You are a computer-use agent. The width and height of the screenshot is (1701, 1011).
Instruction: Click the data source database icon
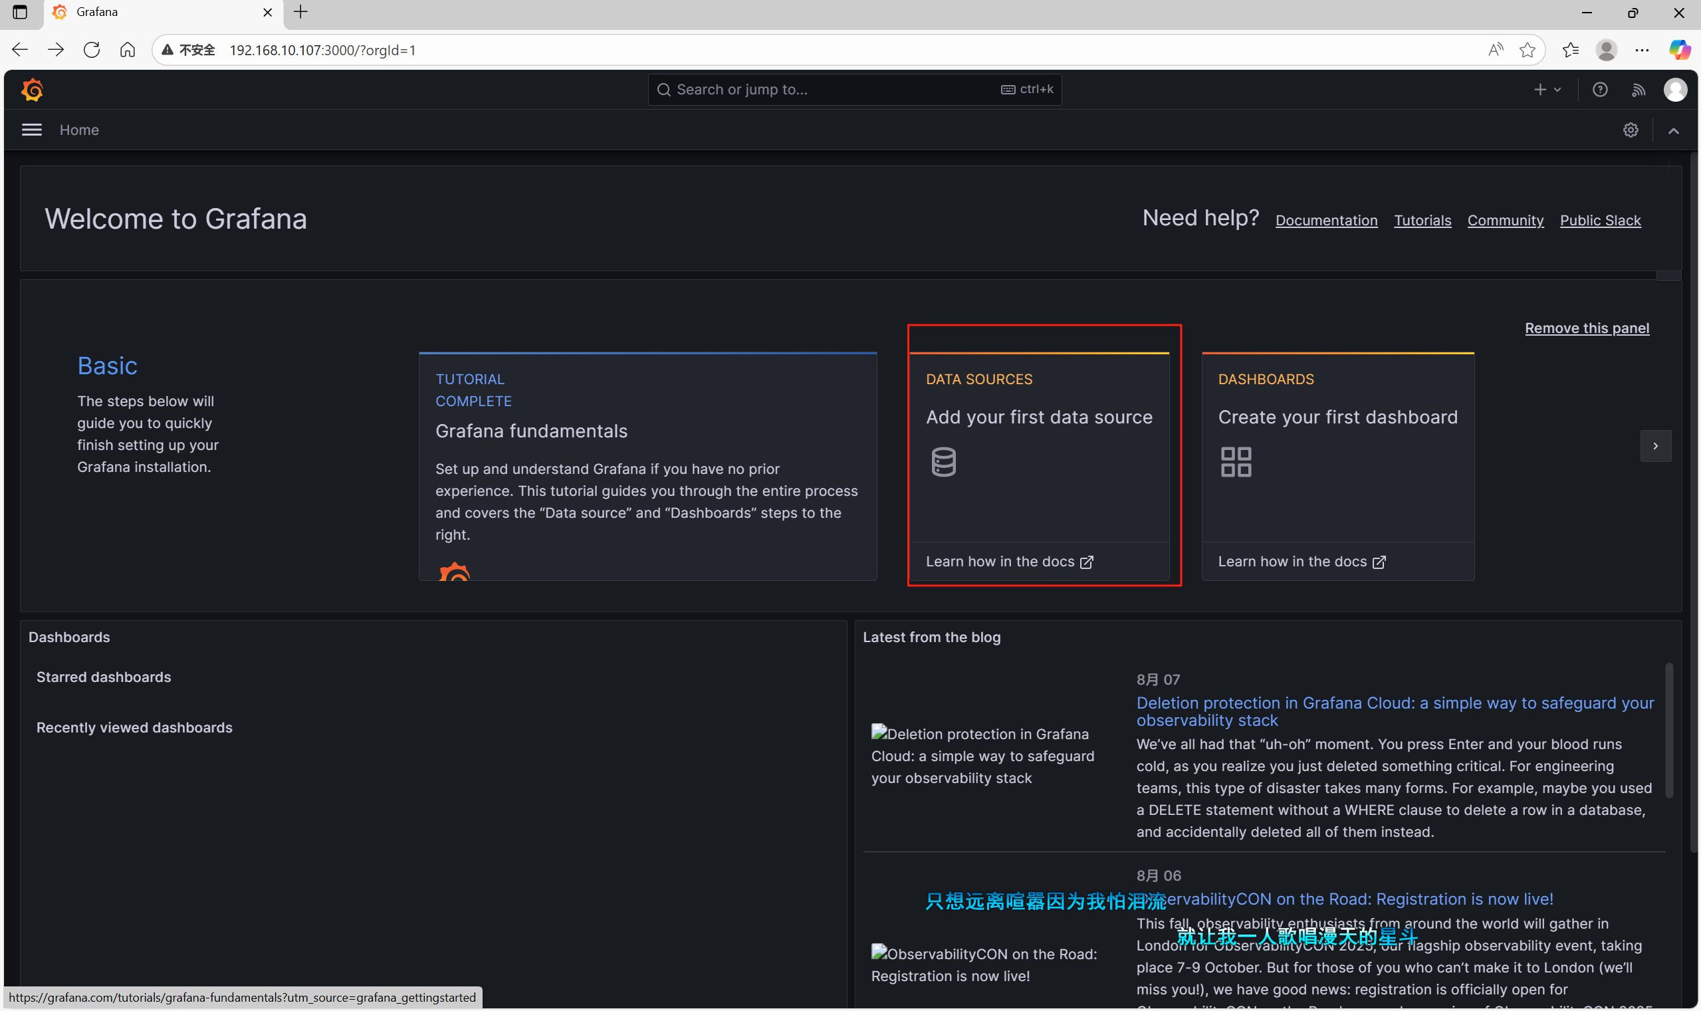pos(943,462)
